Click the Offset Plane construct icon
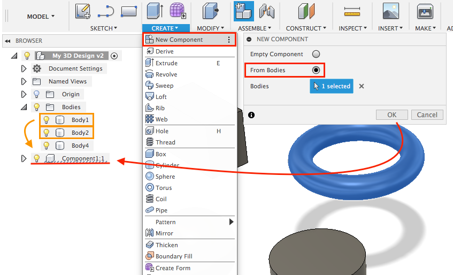The image size is (453, 275). [x=306, y=11]
